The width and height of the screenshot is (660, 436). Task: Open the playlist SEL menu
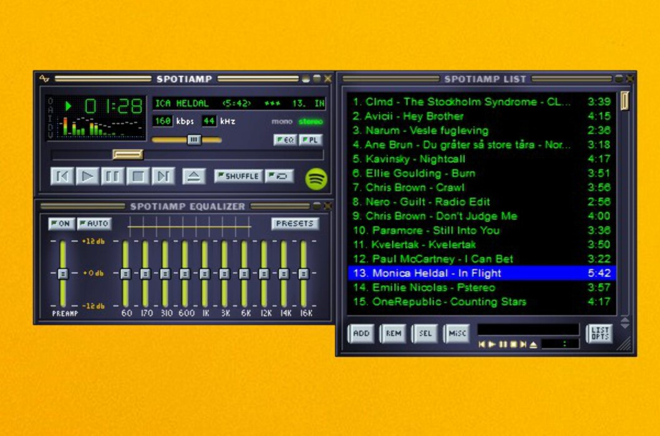point(425,333)
